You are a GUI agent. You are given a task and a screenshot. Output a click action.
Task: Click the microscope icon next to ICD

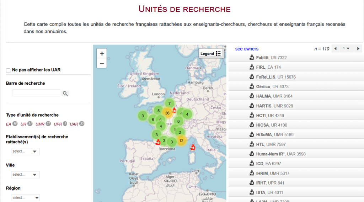tap(252, 164)
